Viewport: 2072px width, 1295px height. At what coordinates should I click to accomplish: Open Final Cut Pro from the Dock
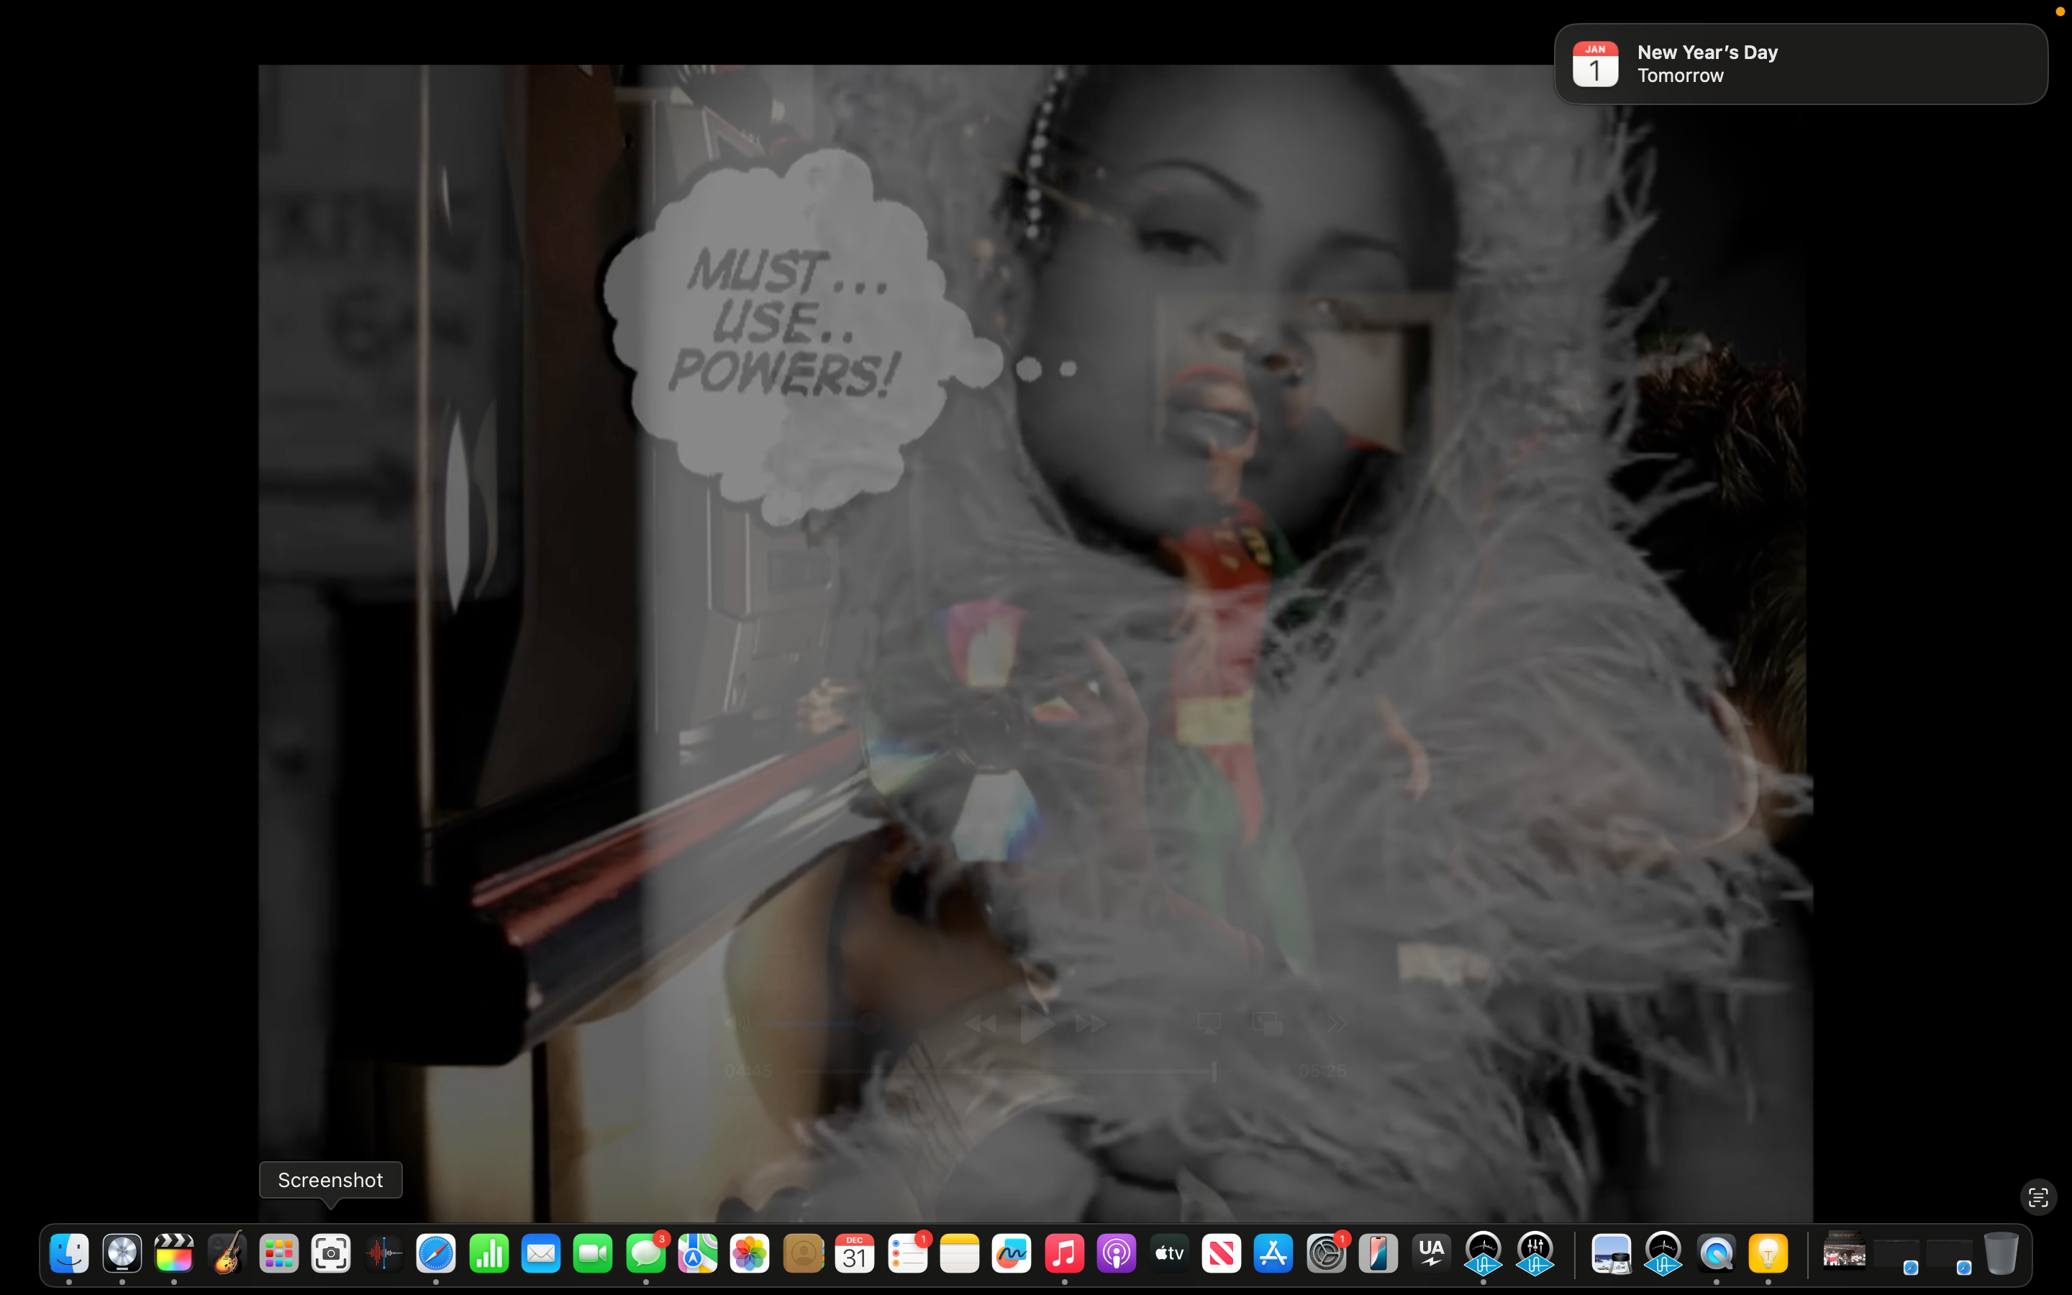174,1254
